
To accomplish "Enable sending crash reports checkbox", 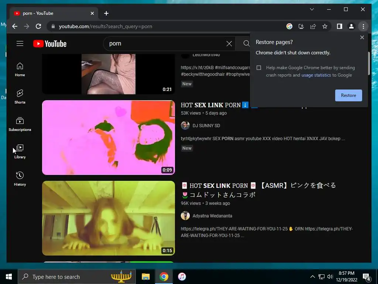I will coord(259,68).
